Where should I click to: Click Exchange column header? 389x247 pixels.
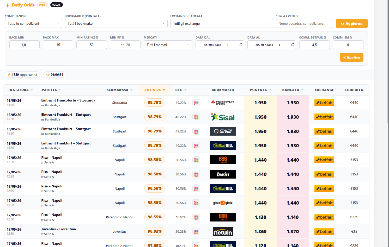tap(324, 90)
